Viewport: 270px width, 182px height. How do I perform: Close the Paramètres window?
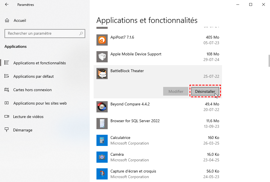pos(264,5)
